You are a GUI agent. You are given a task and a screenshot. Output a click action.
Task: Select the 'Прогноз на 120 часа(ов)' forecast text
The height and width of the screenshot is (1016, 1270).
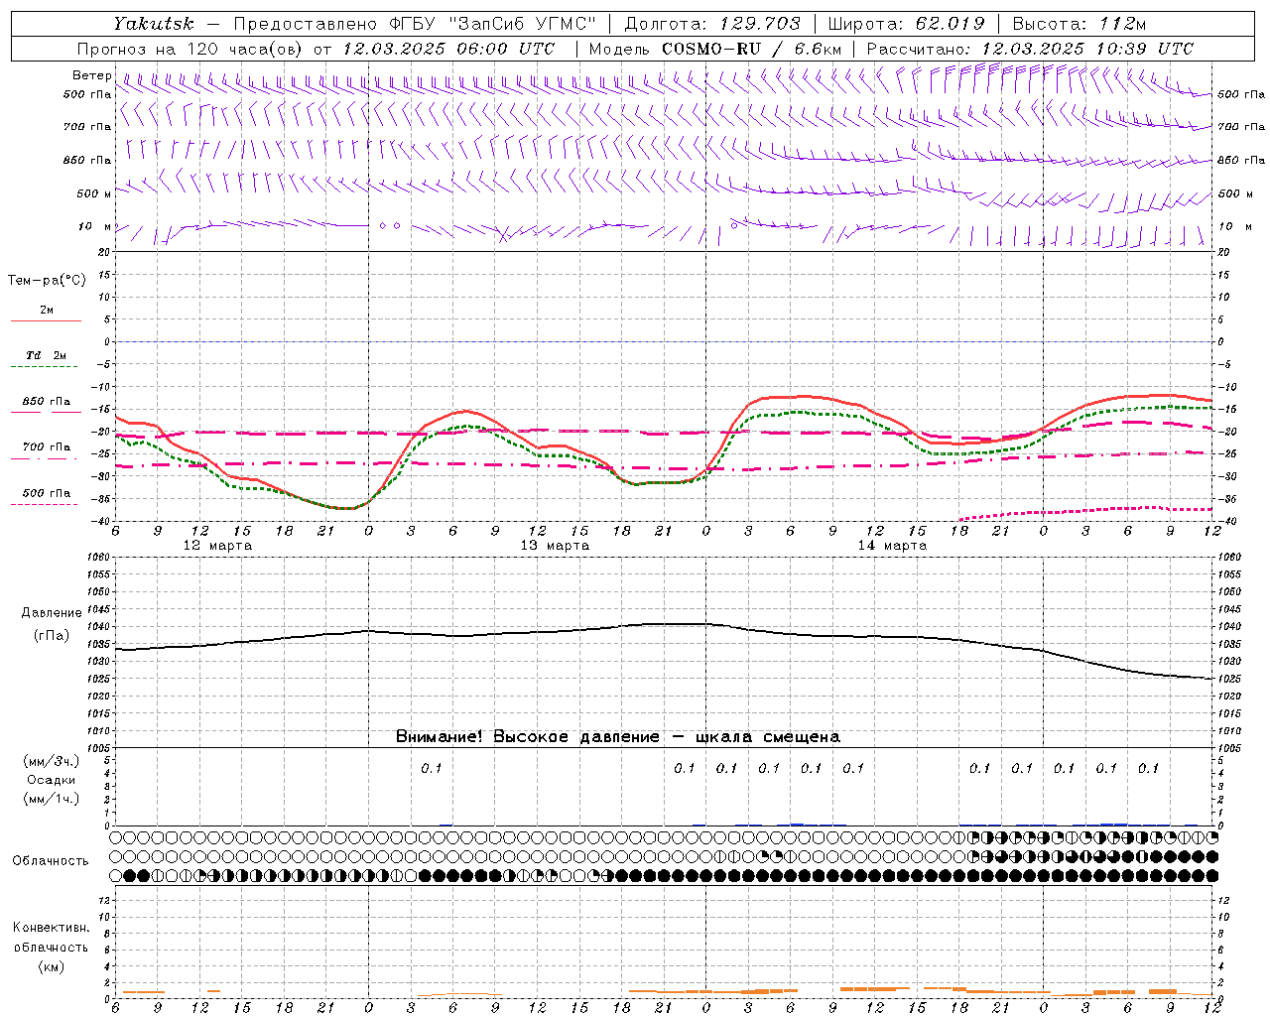coord(190,49)
